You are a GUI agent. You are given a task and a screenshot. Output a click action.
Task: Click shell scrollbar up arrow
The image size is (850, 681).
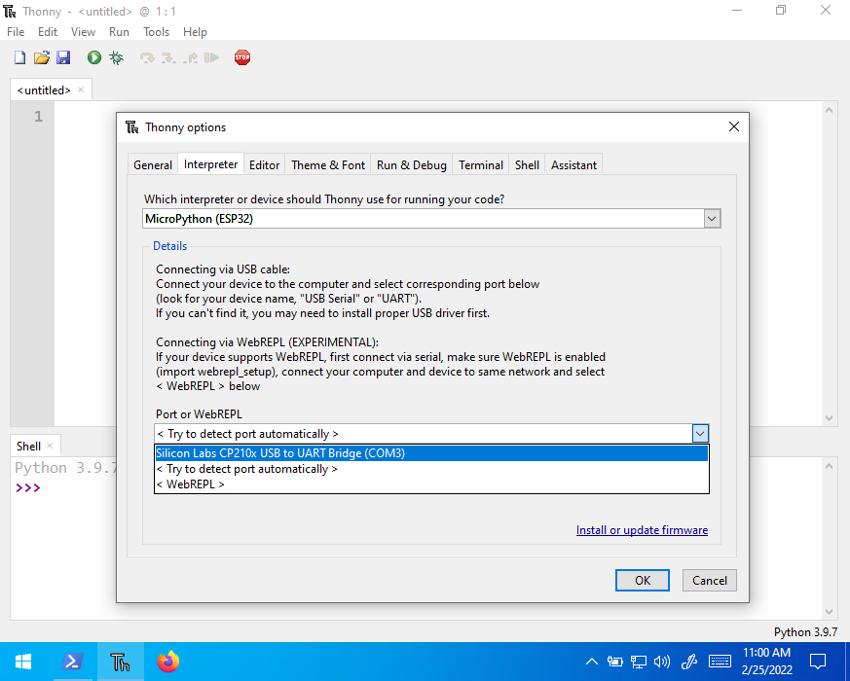click(829, 466)
